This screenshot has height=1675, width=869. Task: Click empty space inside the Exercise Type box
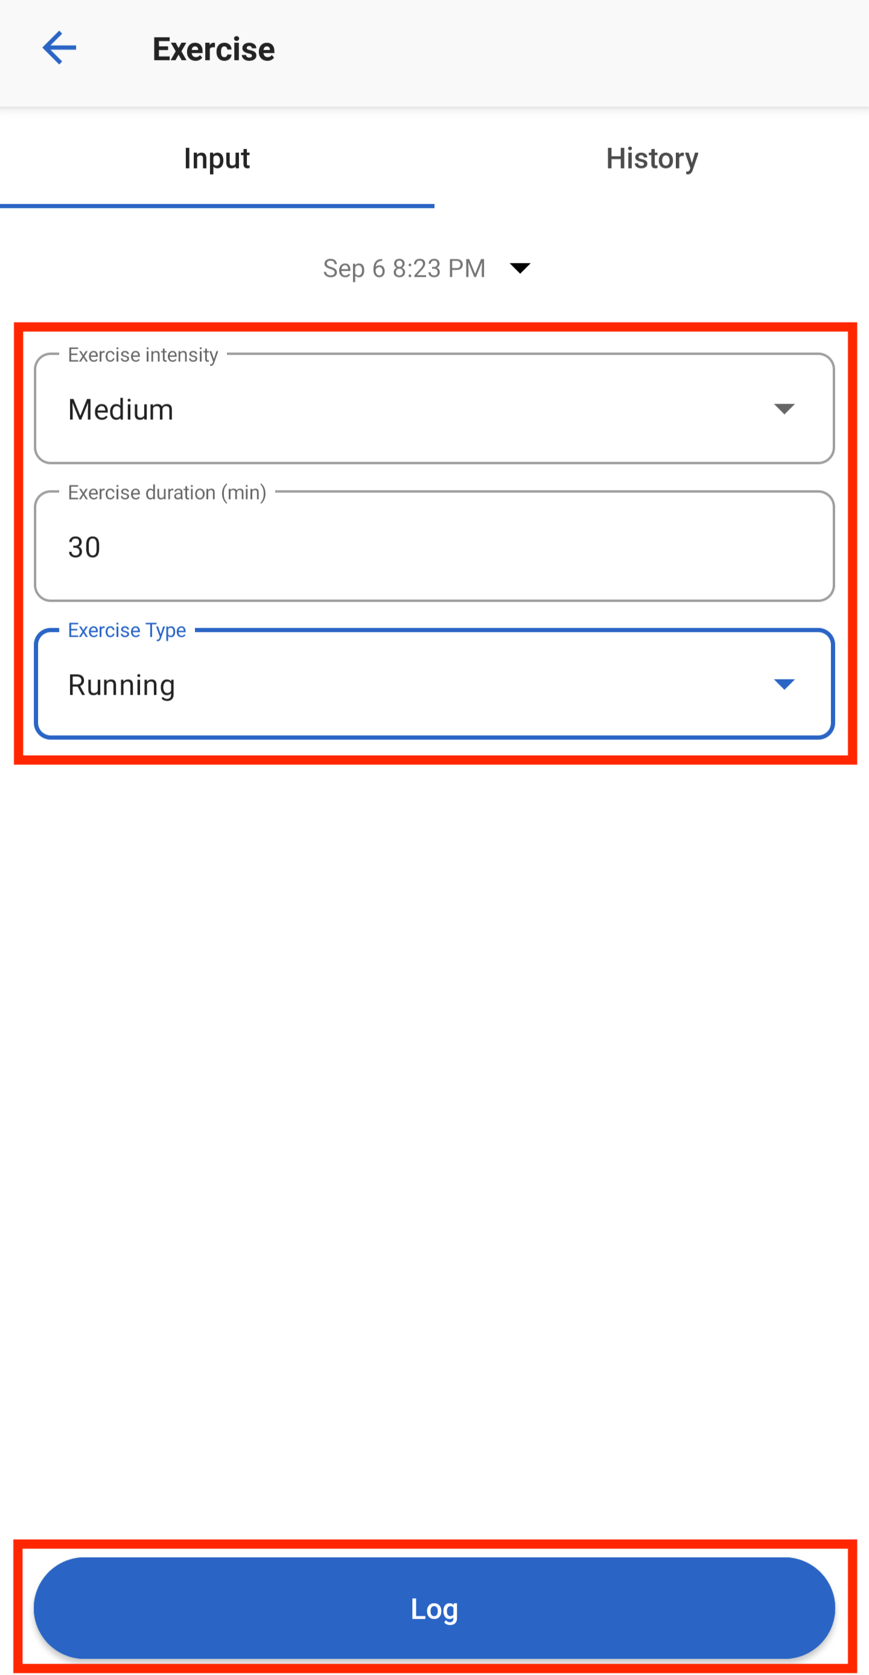coord(454,686)
